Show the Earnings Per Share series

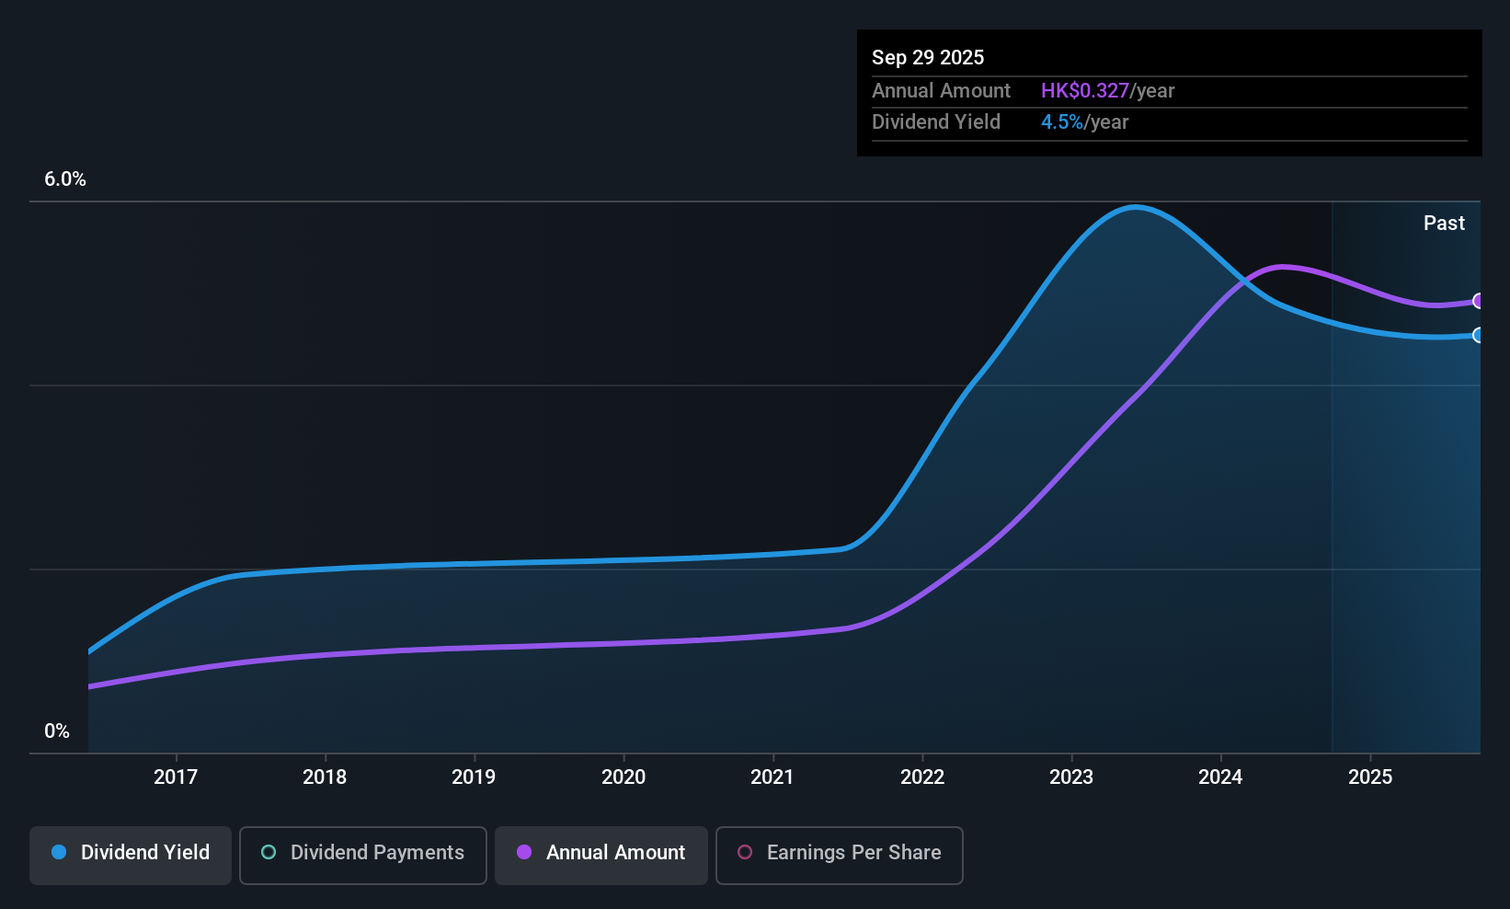[x=840, y=853]
